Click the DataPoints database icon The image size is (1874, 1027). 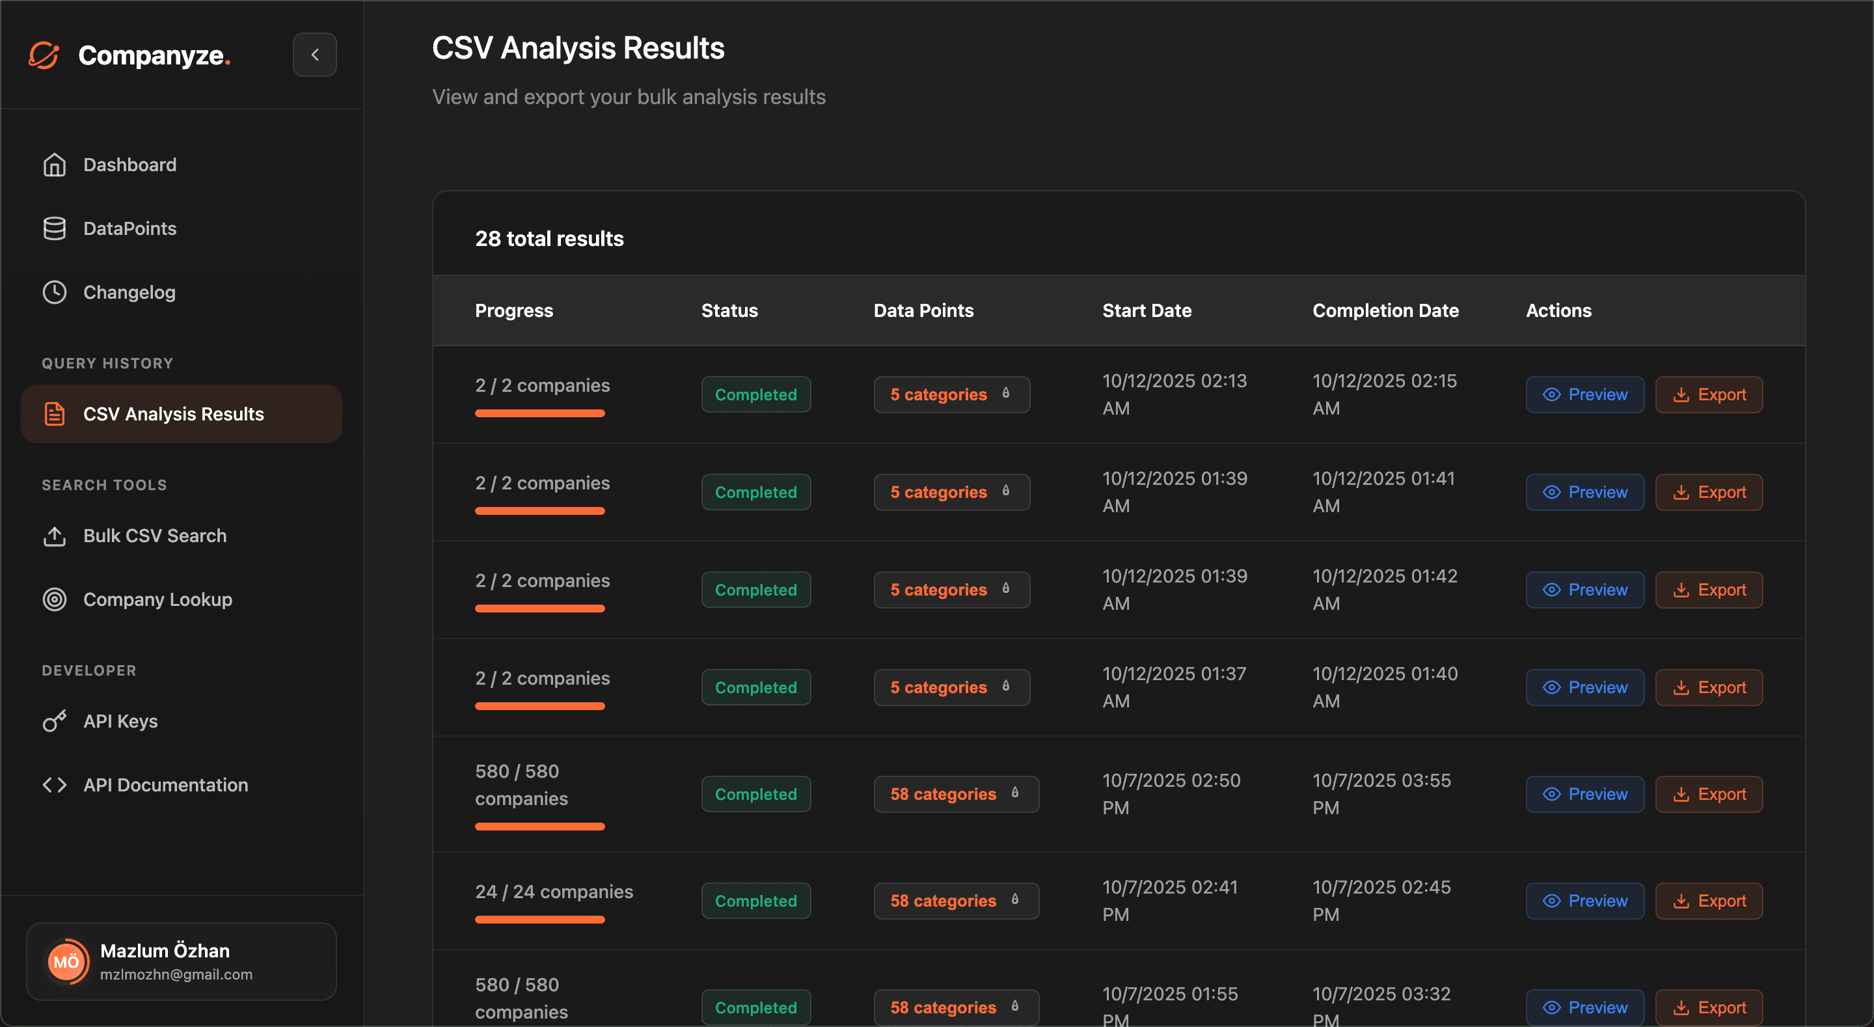point(55,228)
